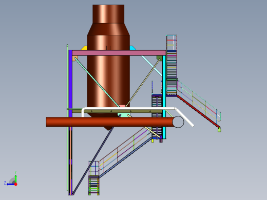Select the long dark blue diagonal strut
267x200 pixels.
tap(93, 161)
